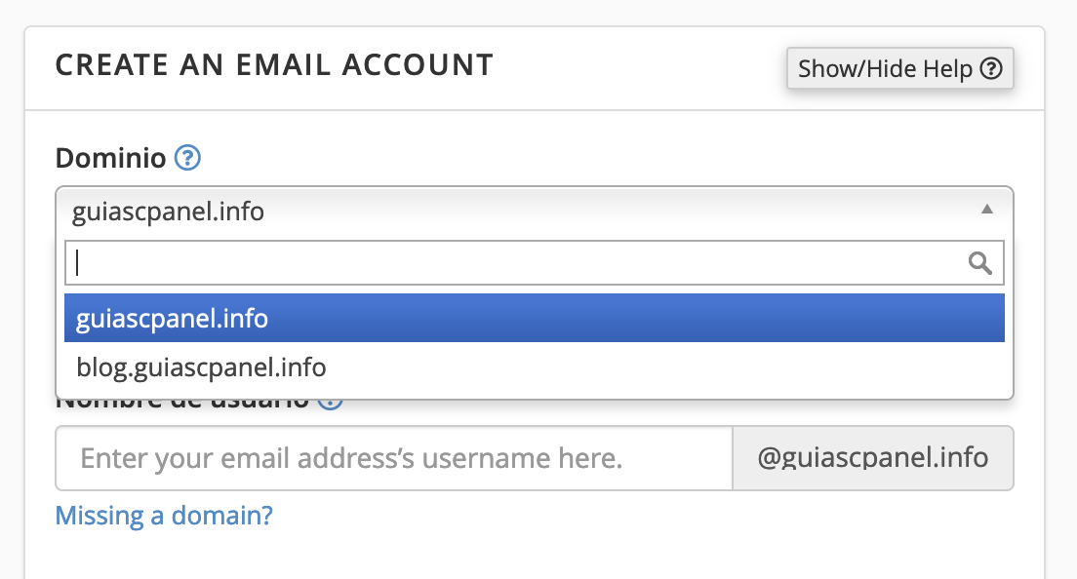Viewport: 1077px width, 579px height.
Task: Click the Dominio field label
Action: (110, 158)
